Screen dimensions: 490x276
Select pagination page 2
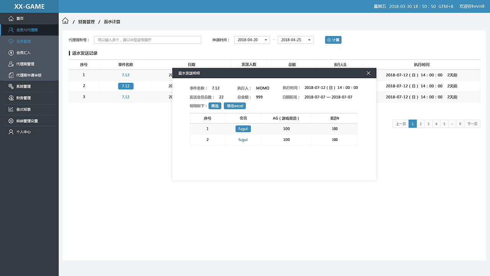click(x=420, y=124)
